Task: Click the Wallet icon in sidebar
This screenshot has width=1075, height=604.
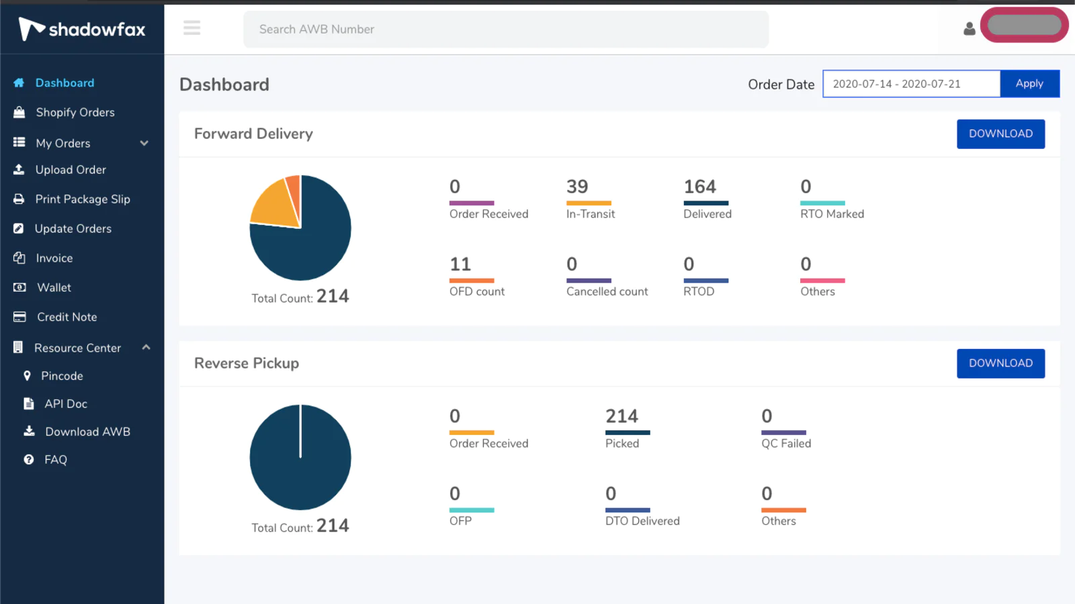Action: [18, 287]
